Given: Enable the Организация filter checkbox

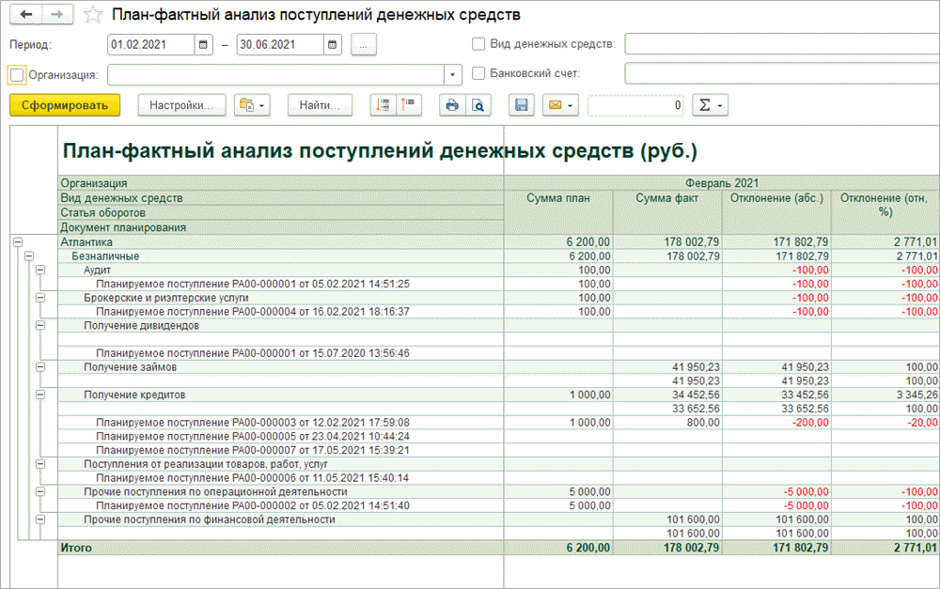Looking at the screenshot, I should [x=17, y=74].
